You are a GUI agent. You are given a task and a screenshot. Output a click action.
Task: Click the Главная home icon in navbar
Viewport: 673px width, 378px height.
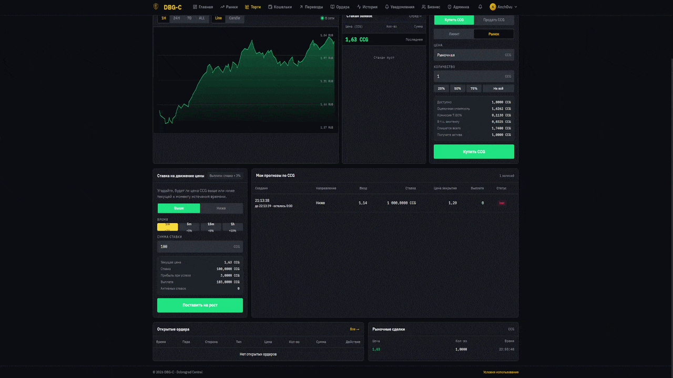195,7
